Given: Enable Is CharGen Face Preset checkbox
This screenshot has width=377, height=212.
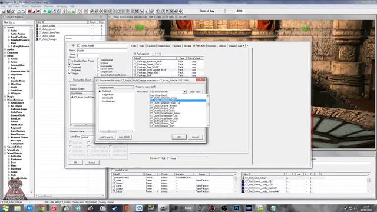Looking at the screenshot, I should tap(70, 61).
